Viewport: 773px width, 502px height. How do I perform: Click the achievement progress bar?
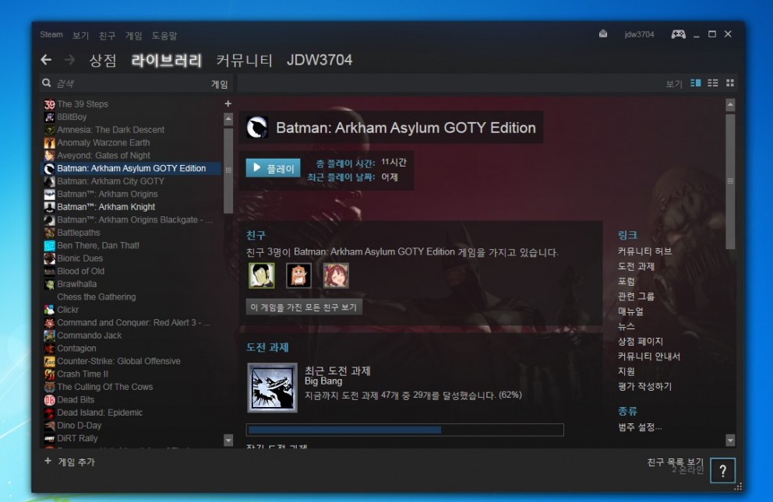tap(404, 430)
